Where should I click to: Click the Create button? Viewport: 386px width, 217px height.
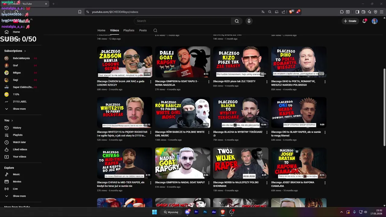tap(350, 21)
